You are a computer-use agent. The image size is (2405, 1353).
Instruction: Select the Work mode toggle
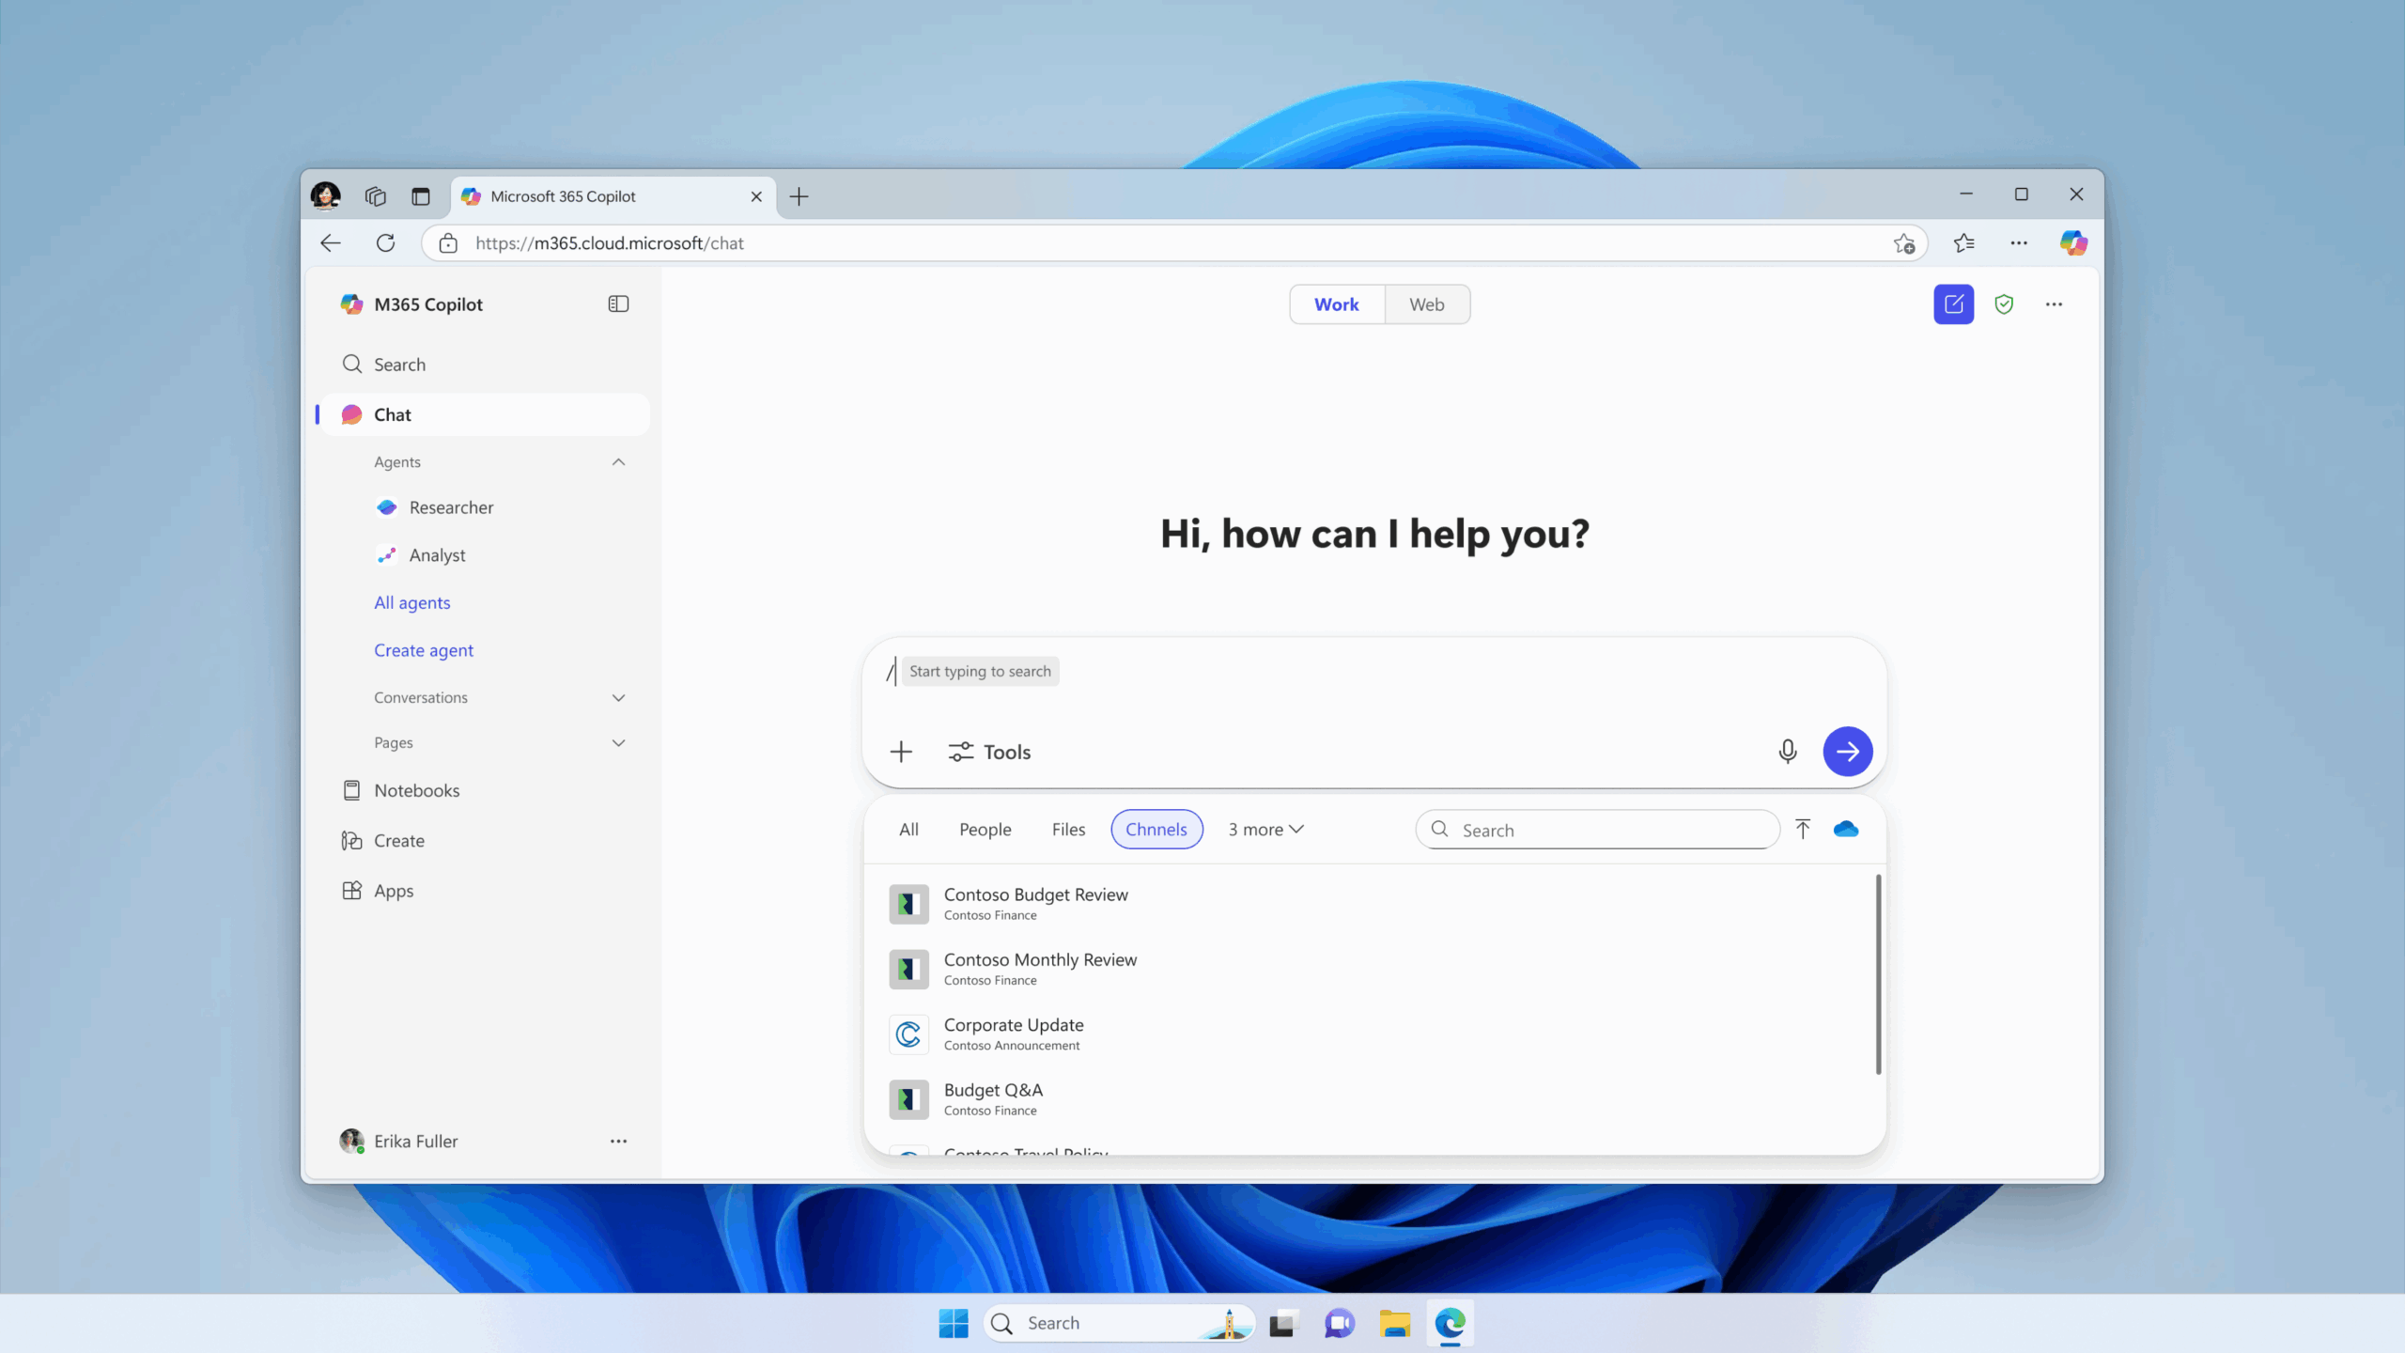pyautogui.click(x=1336, y=304)
